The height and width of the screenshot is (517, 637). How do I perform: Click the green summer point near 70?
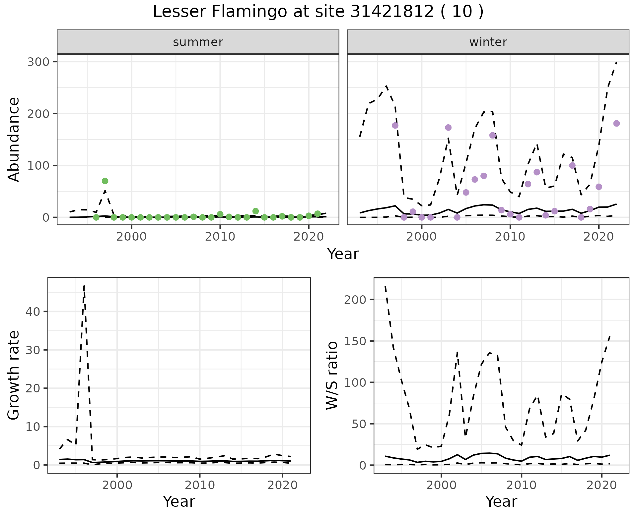coord(105,181)
